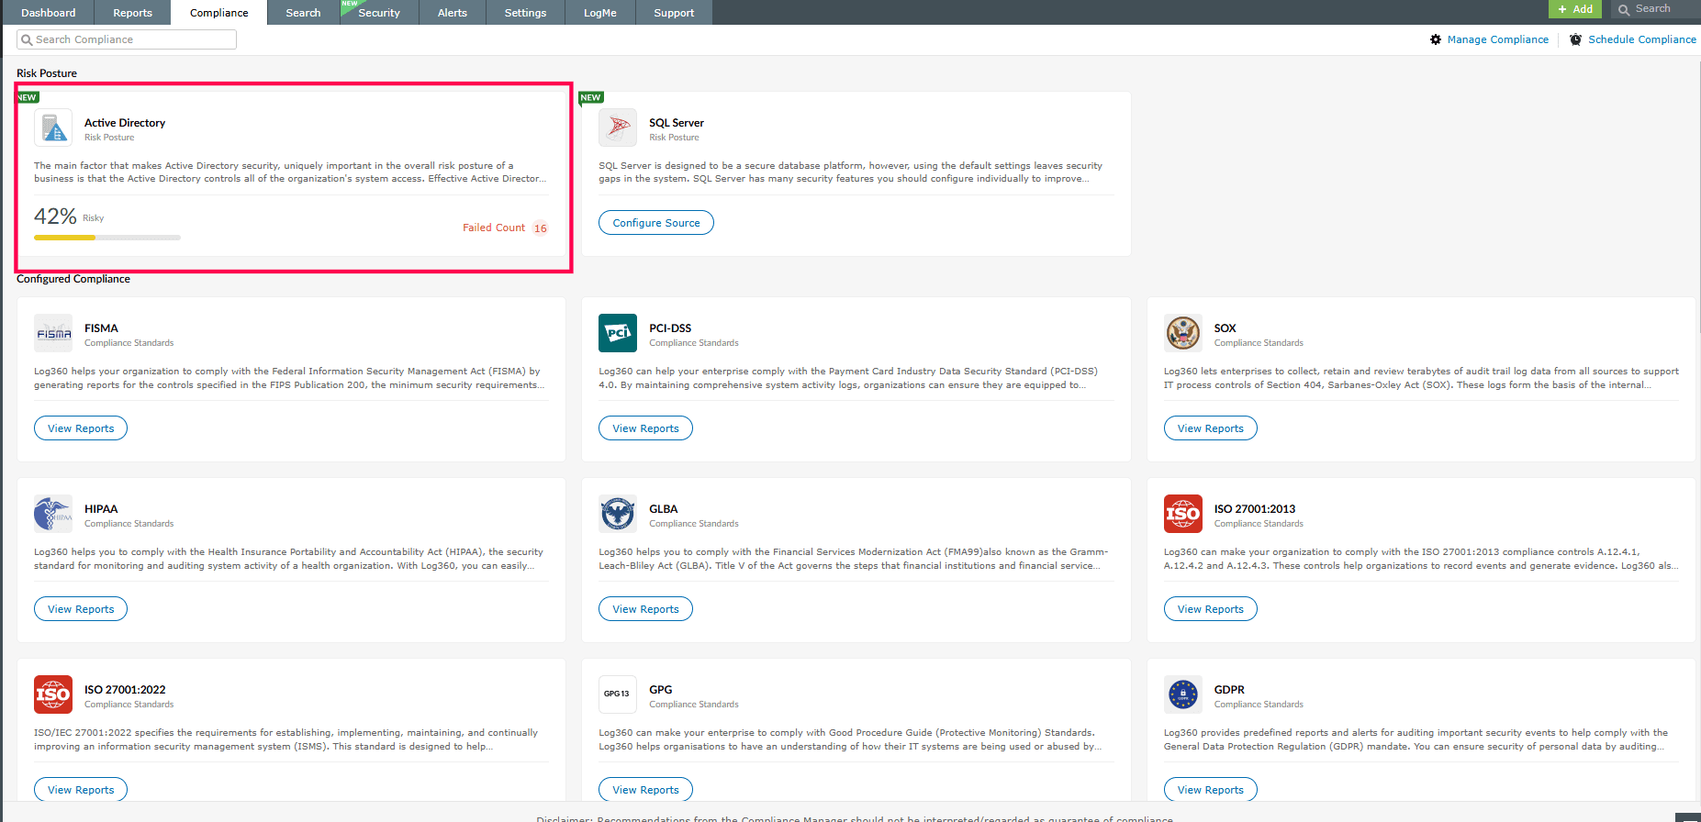Viewport: 1701px width, 822px height.
Task: Click the 42% risk score text
Action: pyautogui.click(x=55, y=217)
